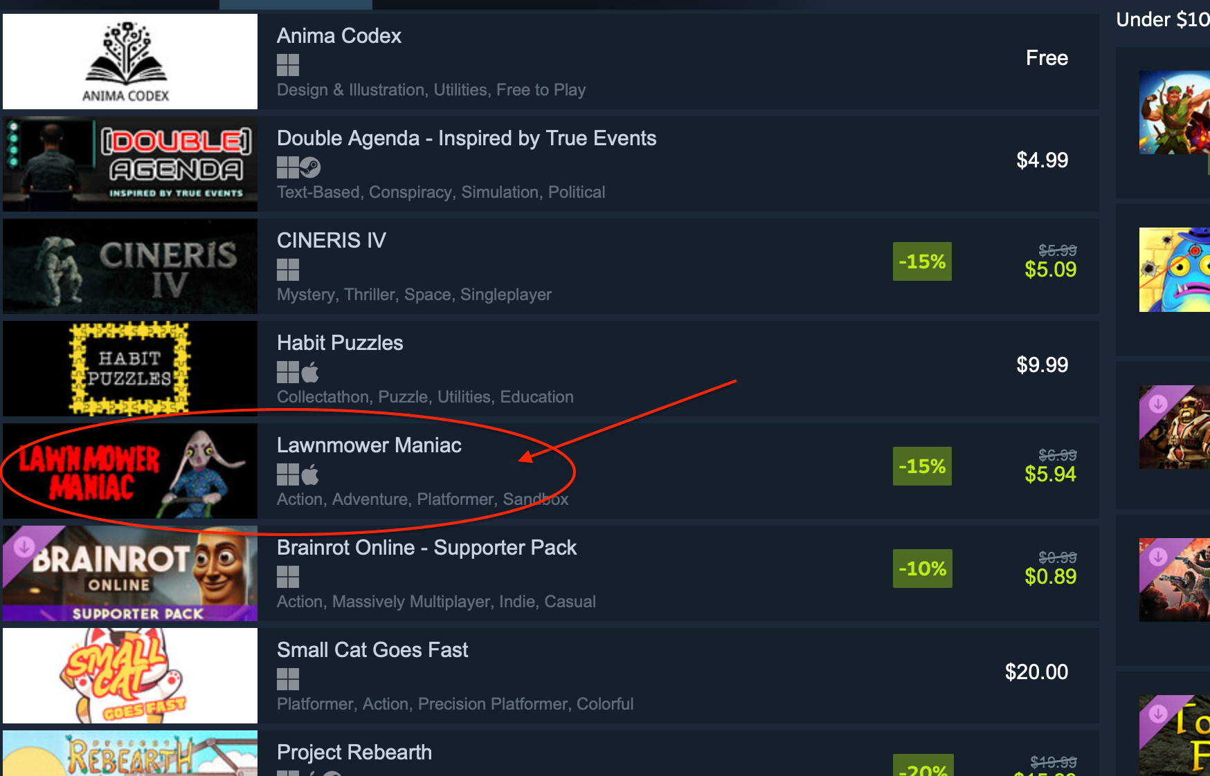Image resolution: width=1210 pixels, height=776 pixels.
Task: Open the Lawnmower Maniac capsule image
Action: click(x=130, y=471)
